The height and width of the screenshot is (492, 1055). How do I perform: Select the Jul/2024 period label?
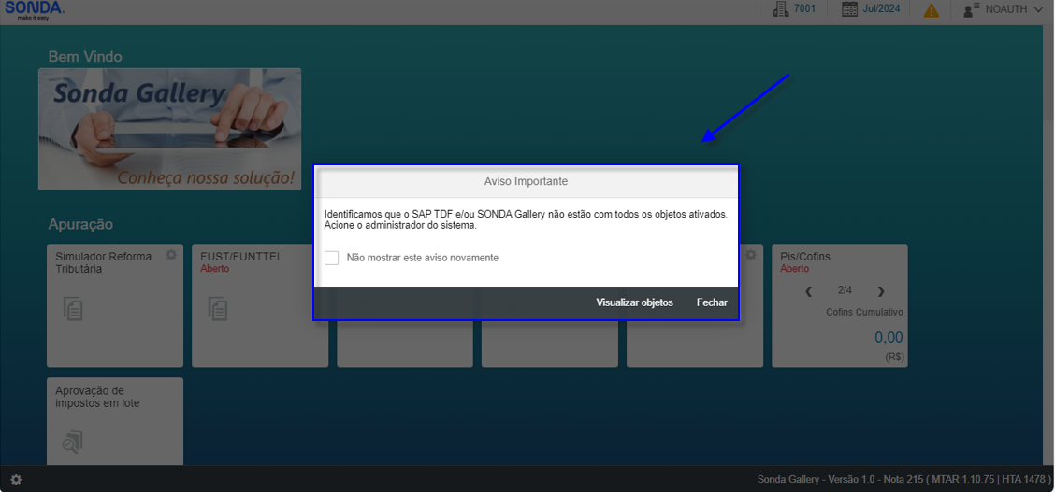[881, 9]
